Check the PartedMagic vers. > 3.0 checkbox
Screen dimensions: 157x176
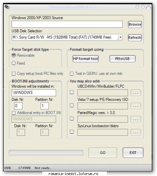(x=72, y=118)
